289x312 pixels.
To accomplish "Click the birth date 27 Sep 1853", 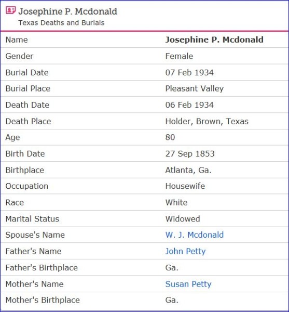I will coord(190,154).
